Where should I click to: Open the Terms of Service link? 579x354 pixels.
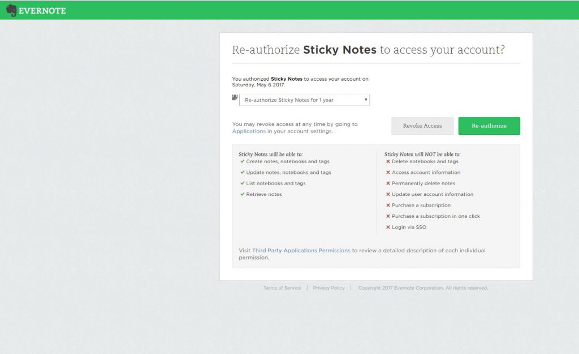click(x=282, y=287)
